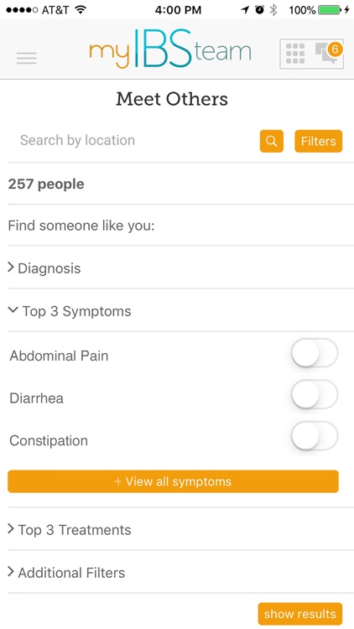Tap the grid apps icon in header
354x629 pixels.
coord(295,54)
